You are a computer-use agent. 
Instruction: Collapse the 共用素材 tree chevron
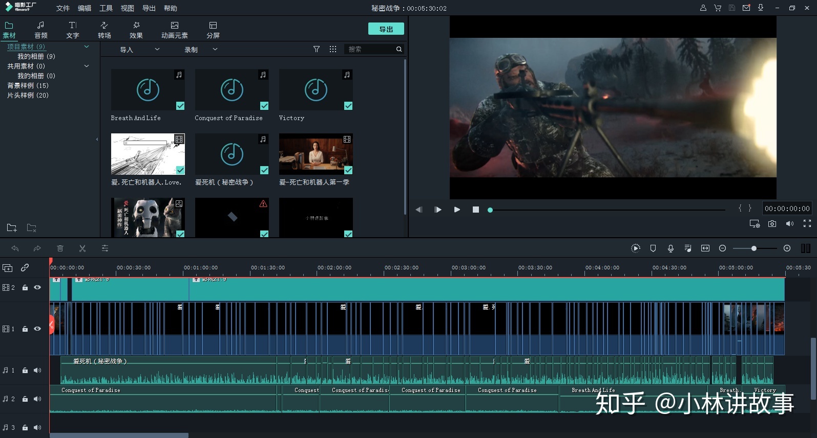pos(87,66)
